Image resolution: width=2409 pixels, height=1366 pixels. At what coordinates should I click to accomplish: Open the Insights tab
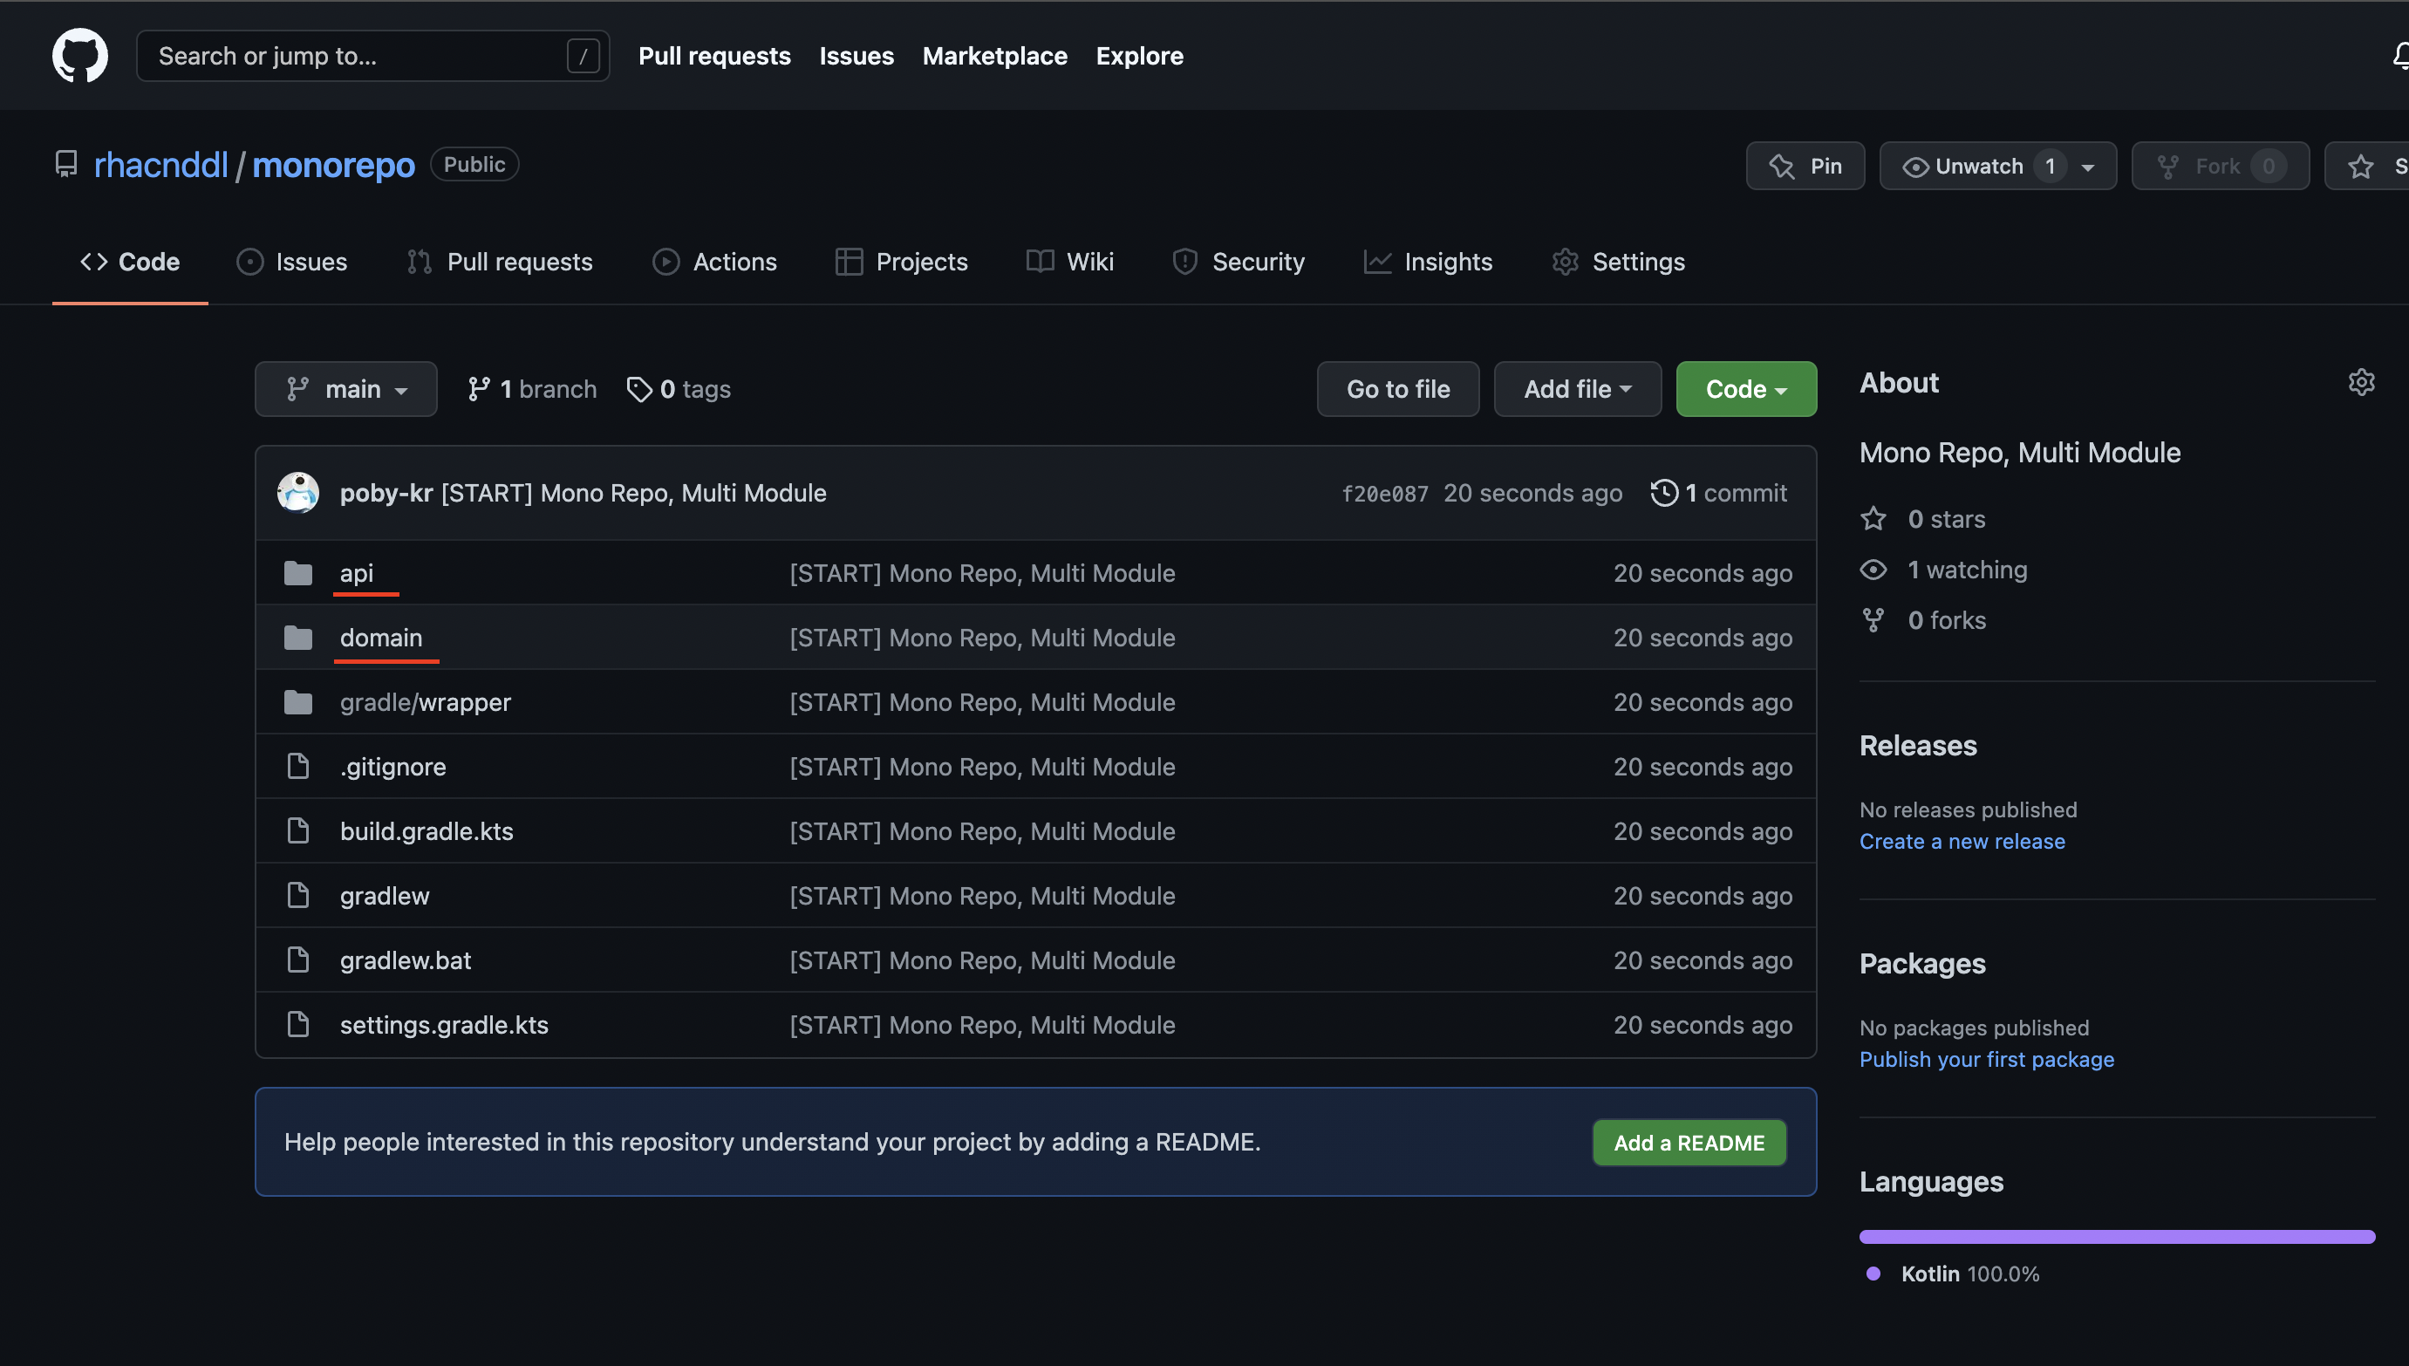coord(1428,262)
